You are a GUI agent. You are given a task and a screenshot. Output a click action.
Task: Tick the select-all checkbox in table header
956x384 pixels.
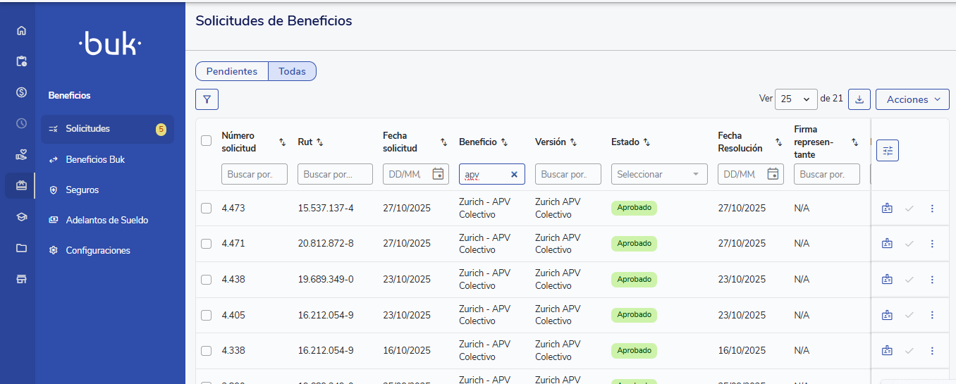[206, 141]
